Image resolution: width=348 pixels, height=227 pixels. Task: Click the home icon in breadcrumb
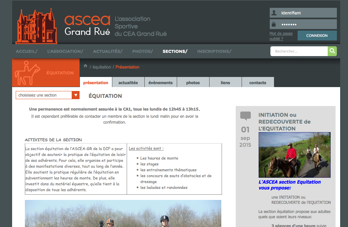85,66
